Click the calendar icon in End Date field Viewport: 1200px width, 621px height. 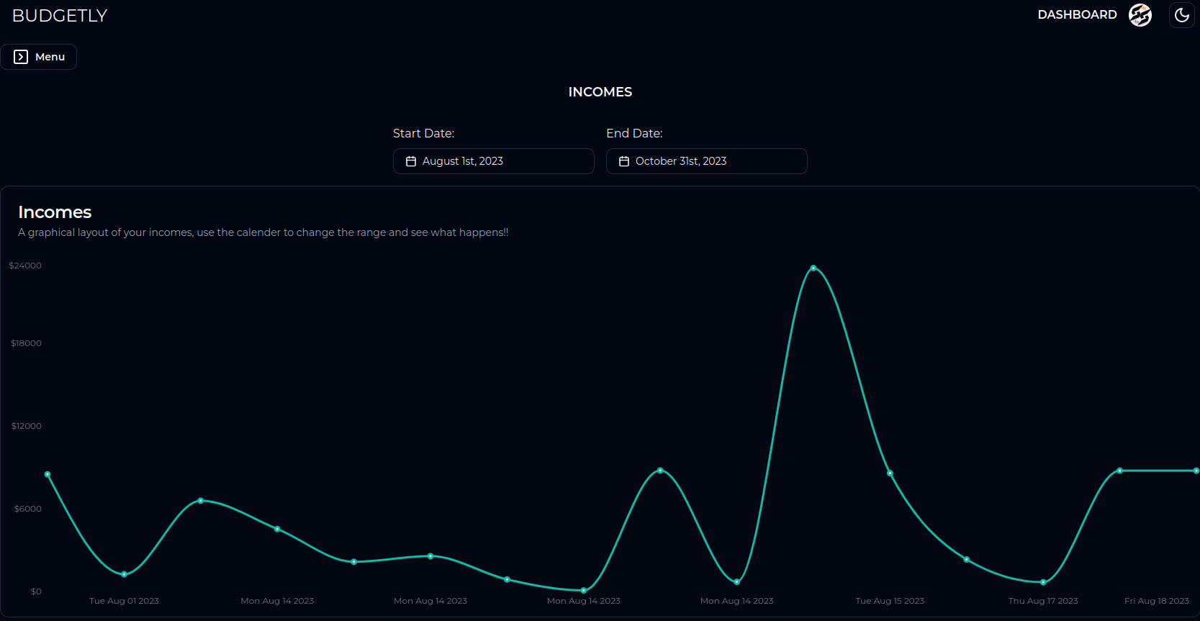[x=624, y=161]
